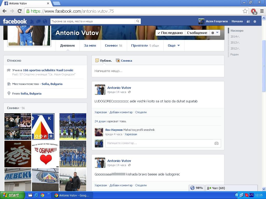Expand the Още dropdown menu

tap(174, 46)
